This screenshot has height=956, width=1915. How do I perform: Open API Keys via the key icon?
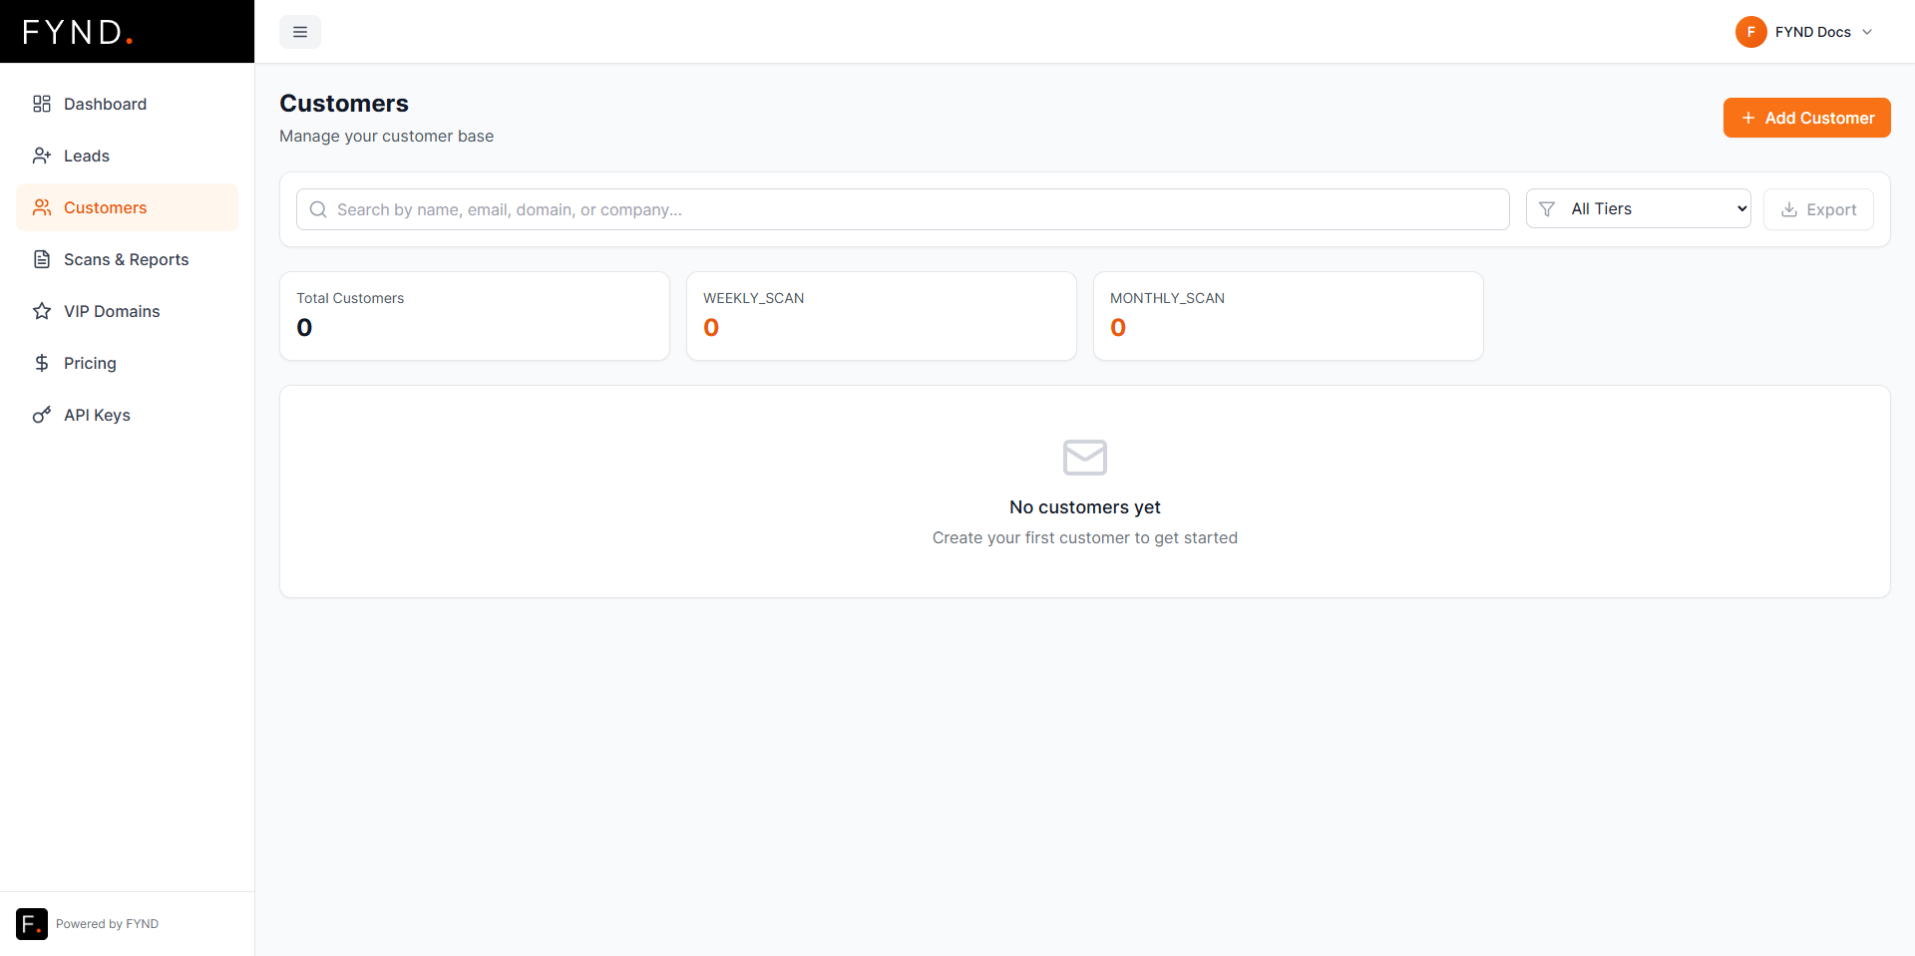(41, 415)
